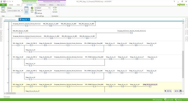The height and width of the screenshot is (101, 188).
Task: Click the save icon in title bar
Action: click(x=4, y=2)
